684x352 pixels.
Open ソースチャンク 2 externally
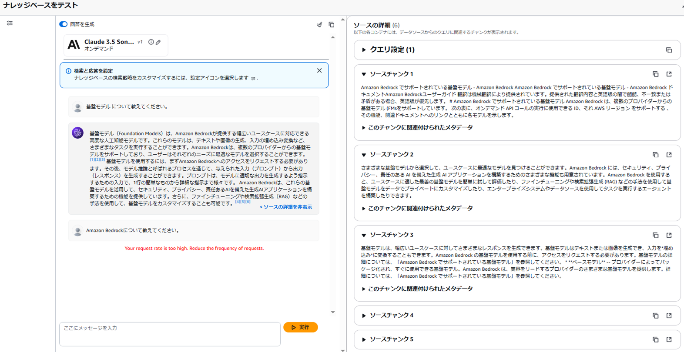[x=669, y=155]
